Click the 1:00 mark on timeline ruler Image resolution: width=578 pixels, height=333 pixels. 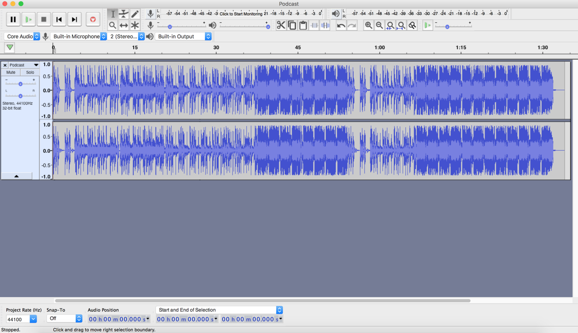coord(379,48)
